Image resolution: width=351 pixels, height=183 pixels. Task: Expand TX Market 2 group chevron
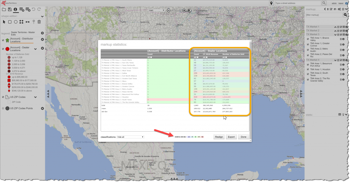pyautogui.click(x=335, y=30)
